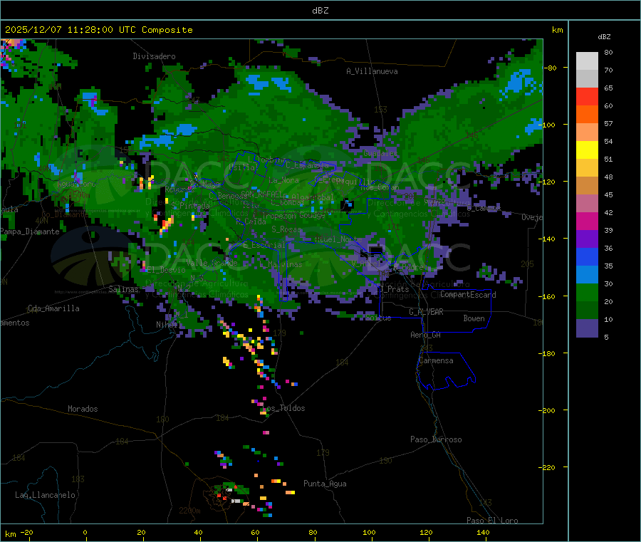This screenshot has width=641, height=542.
Task: Click the Divisadero place label
Action: 154,56
